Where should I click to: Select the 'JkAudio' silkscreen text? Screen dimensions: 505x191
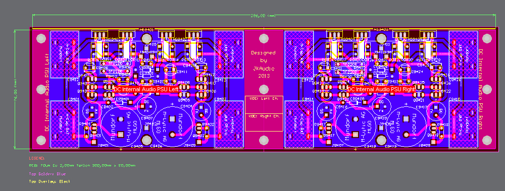264,68
